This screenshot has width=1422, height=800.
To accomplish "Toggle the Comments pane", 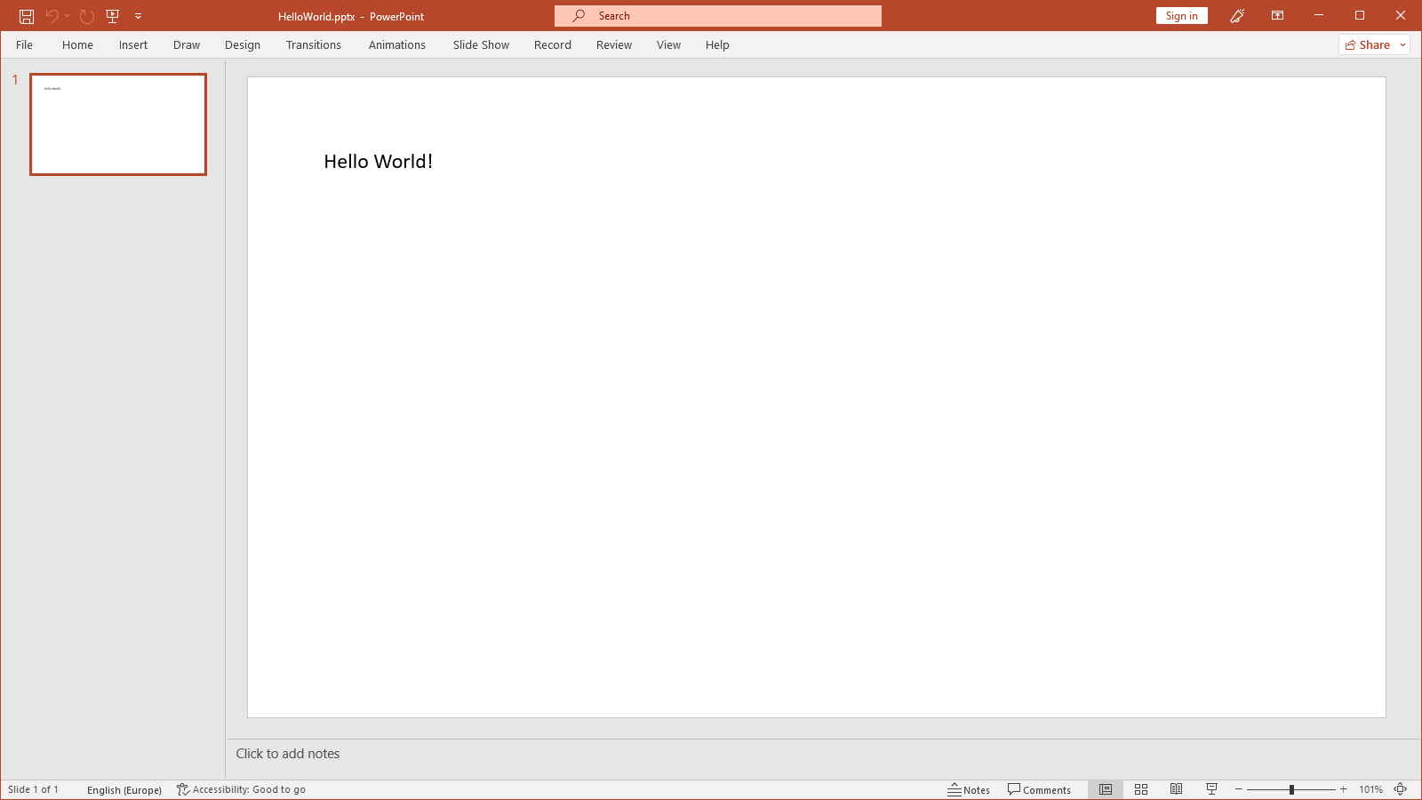I will click(1039, 789).
